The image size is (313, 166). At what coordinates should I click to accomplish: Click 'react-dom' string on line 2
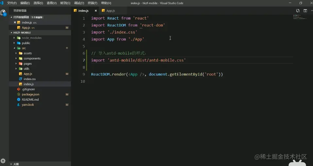point(152,25)
